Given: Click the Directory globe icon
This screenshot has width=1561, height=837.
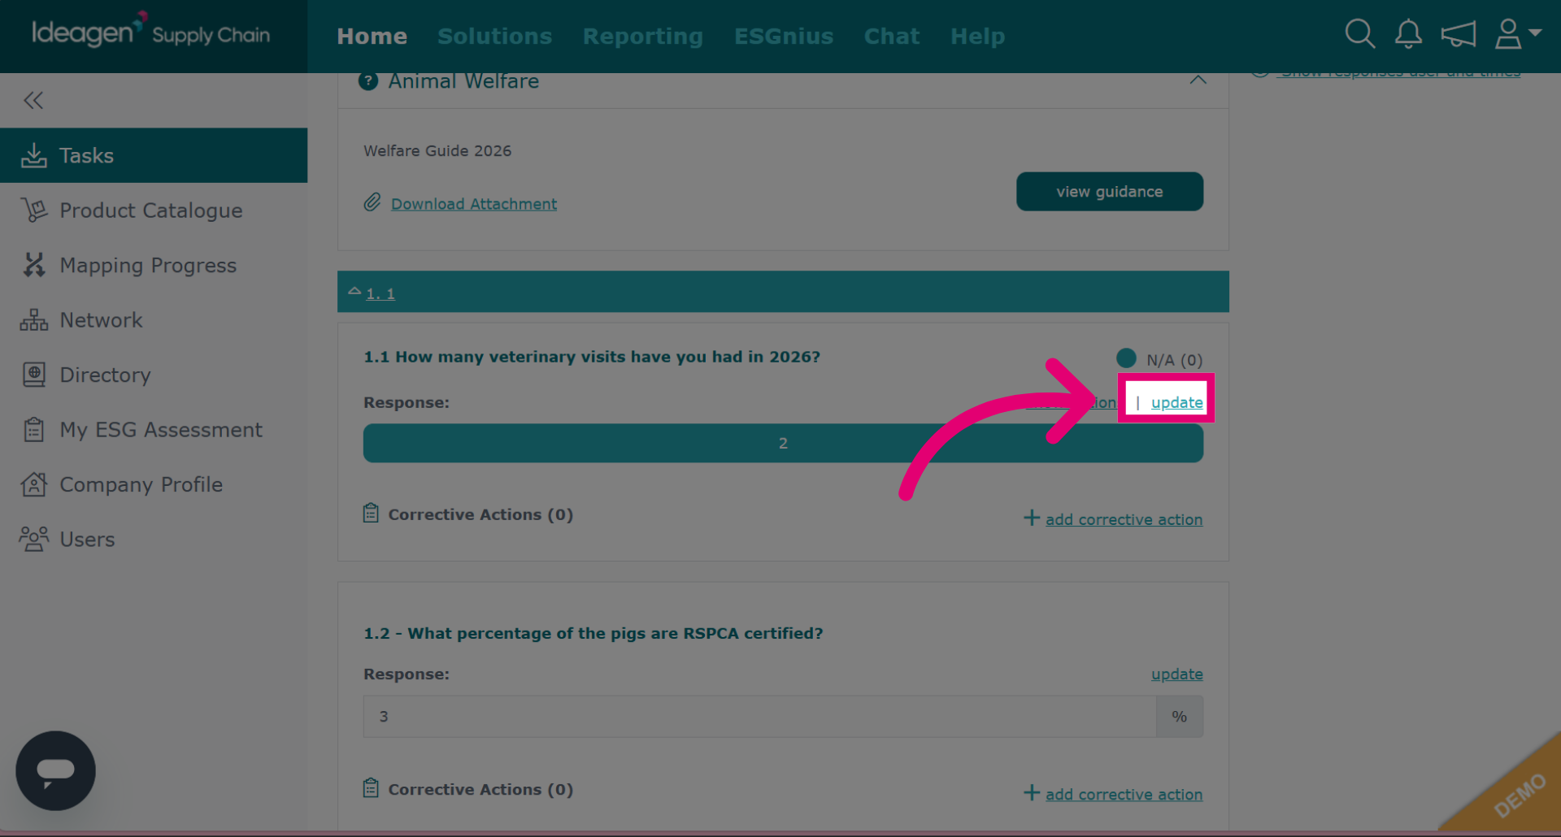Looking at the screenshot, I should [x=33, y=375].
